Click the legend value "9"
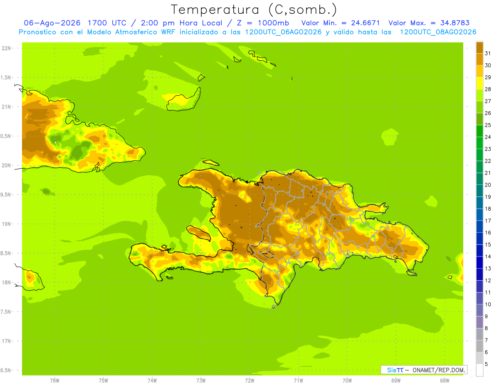Image resolution: width=499 pixels, height=386 pixels. click(x=487, y=316)
